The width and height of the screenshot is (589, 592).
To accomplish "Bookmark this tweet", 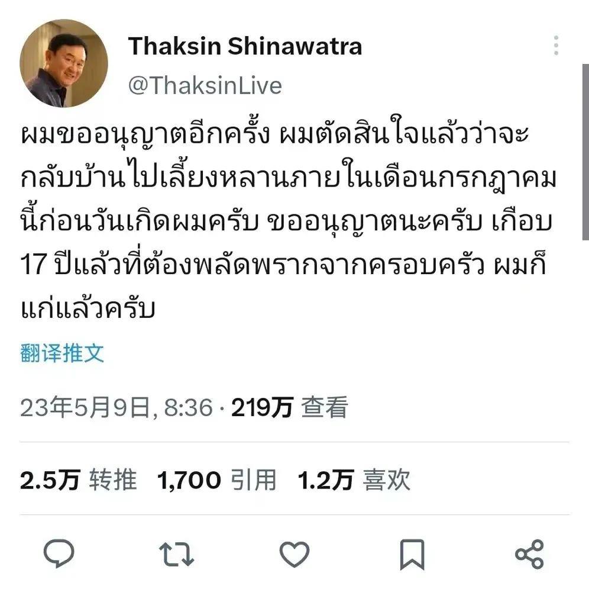I will (412, 554).
